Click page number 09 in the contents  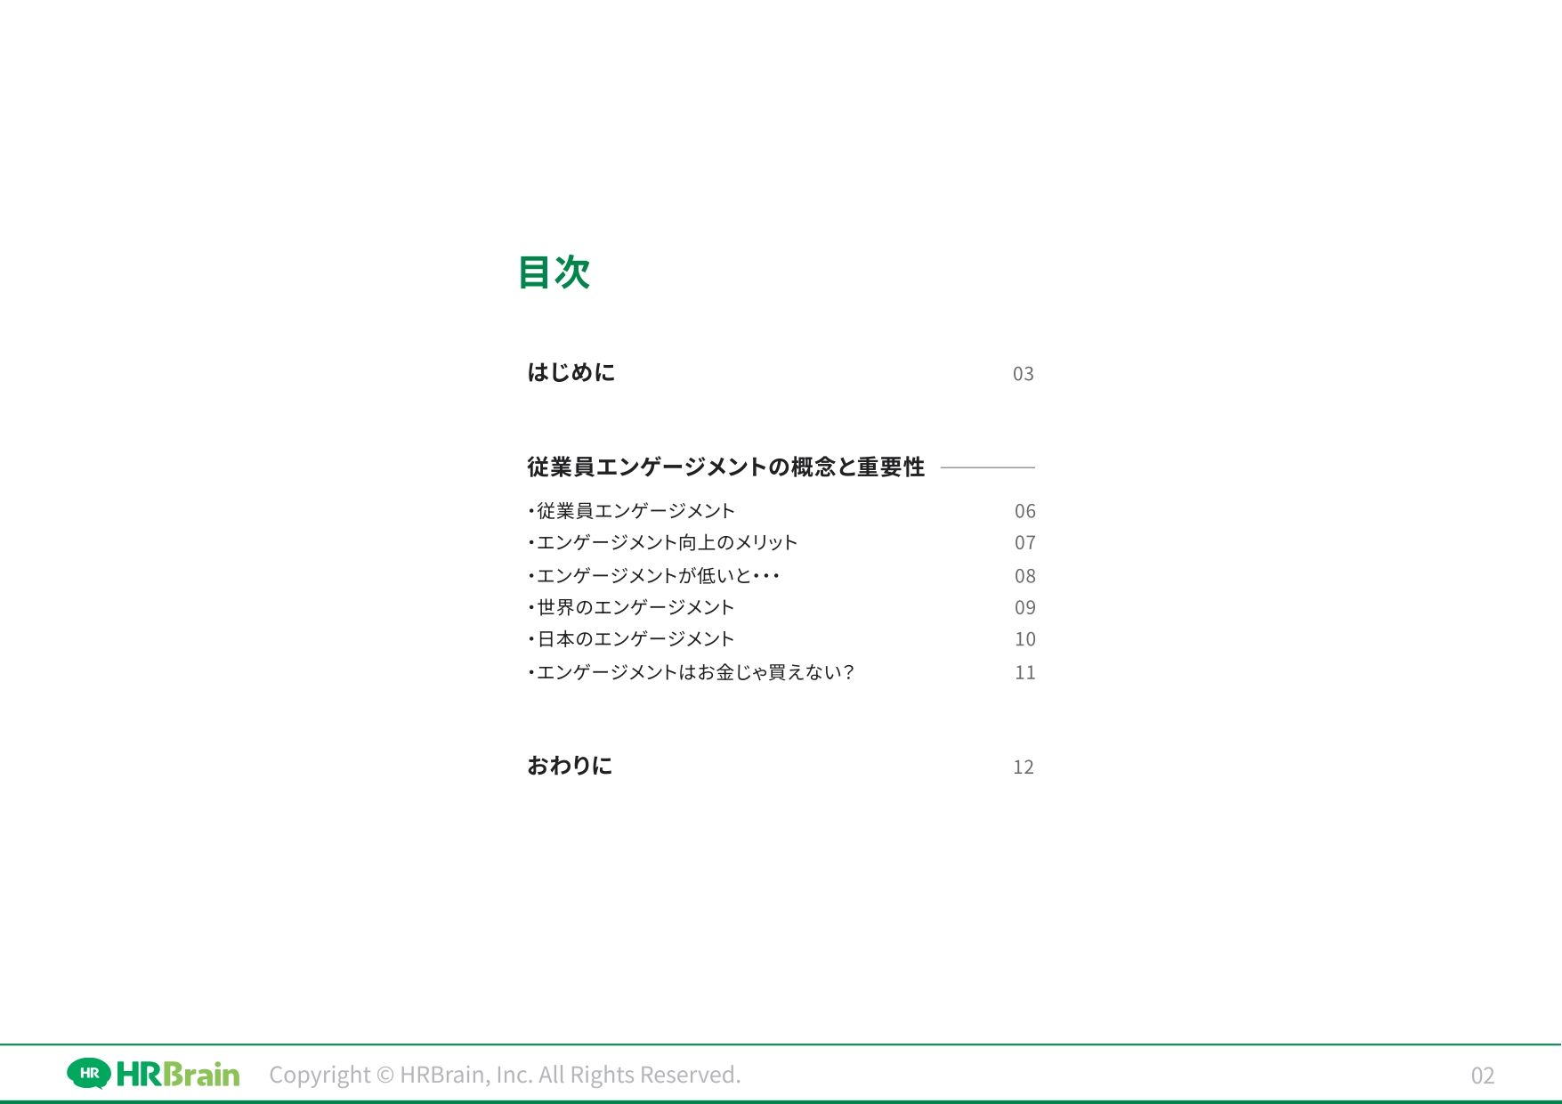coord(1024,608)
